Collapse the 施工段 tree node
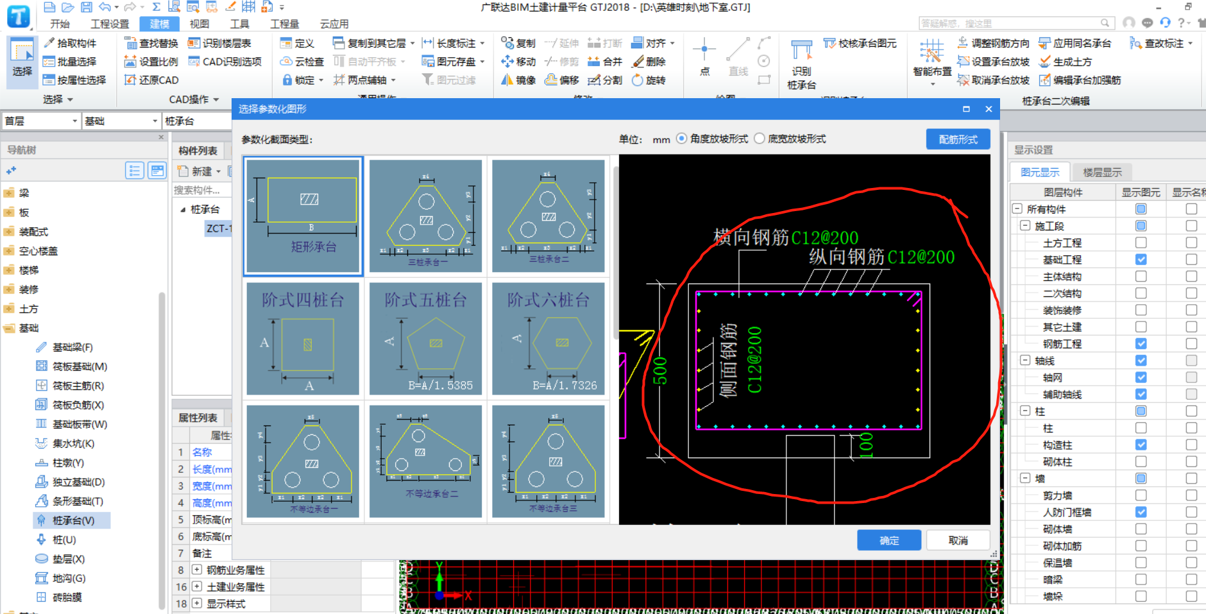The width and height of the screenshot is (1206, 614). [x=1025, y=226]
